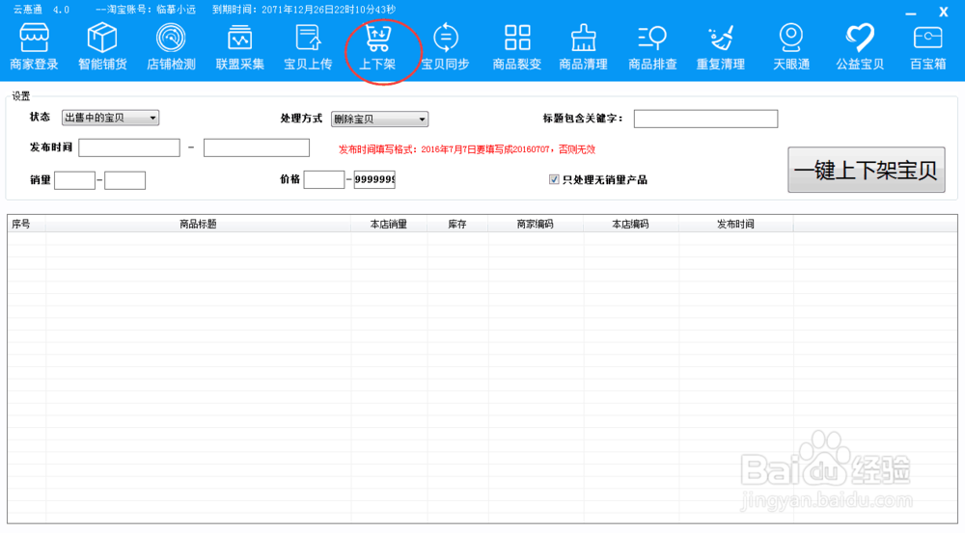Open the 天眼通 webcam tool

click(x=791, y=46)
